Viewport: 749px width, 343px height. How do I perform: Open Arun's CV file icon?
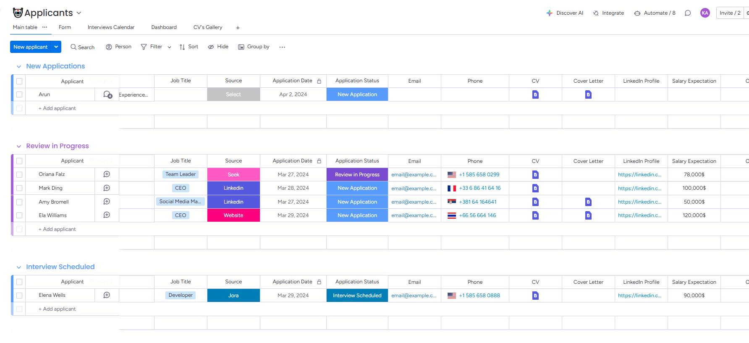pos(535,94)
